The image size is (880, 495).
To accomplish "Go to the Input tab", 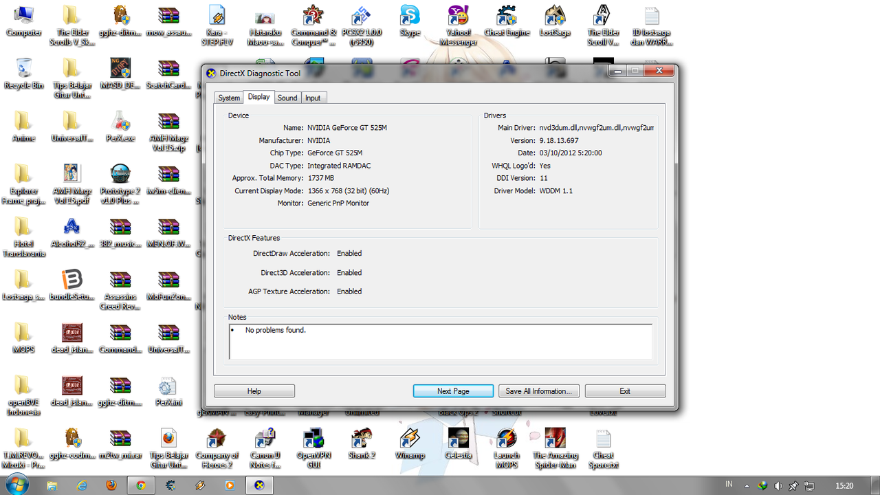I will click(313, 98).
